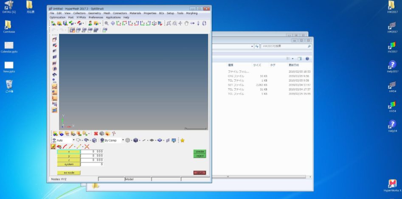Image resolution: width=402 pixels, height=199 pixels.
Task: Click the as node button
Action: [69, 173]
